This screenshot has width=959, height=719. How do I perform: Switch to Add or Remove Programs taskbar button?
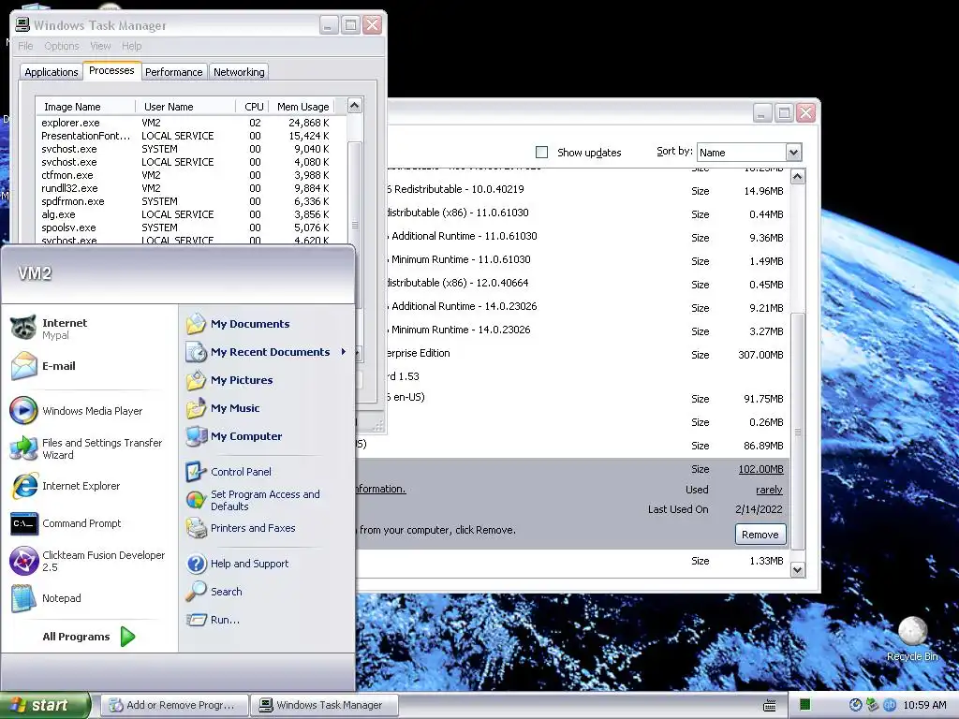[x=175, y=705]
